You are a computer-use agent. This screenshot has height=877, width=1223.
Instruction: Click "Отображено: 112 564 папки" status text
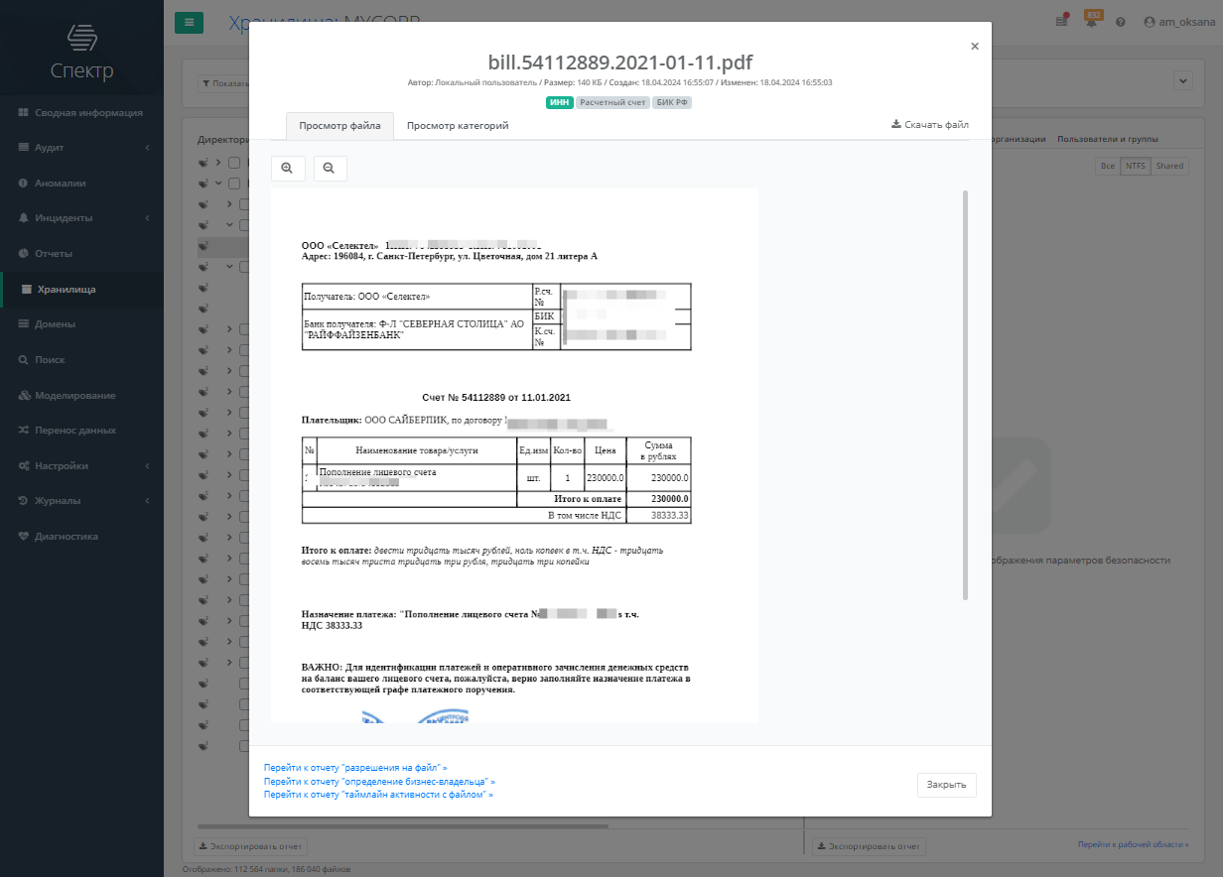267,870
